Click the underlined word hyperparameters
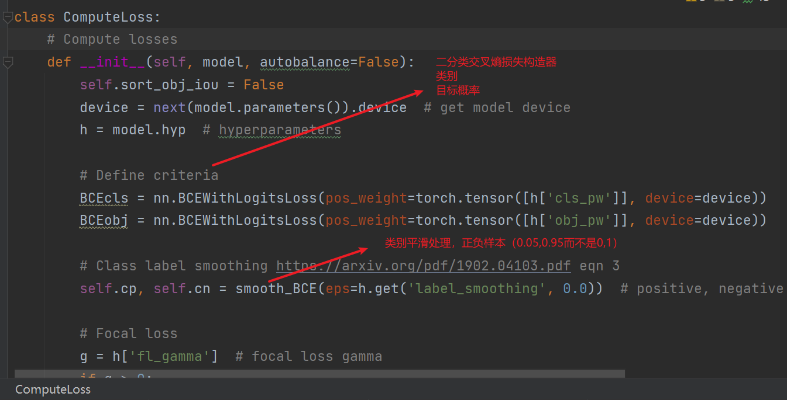Viewport: 787px width, 400px height. [280, 130]
